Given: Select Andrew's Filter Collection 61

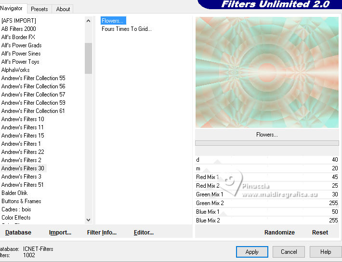Looking at the screenshot, I should click(x=33, y=111).
